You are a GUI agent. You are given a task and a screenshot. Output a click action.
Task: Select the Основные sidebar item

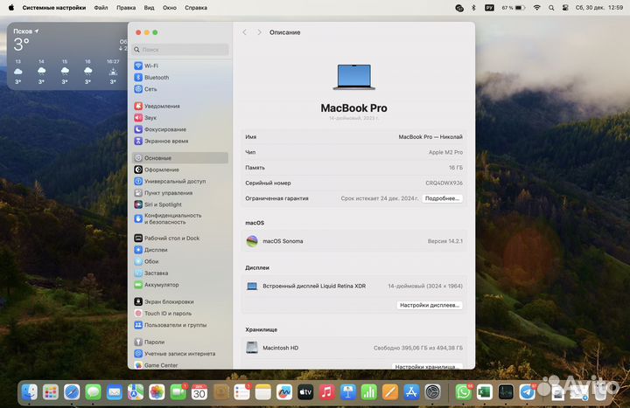180,157
